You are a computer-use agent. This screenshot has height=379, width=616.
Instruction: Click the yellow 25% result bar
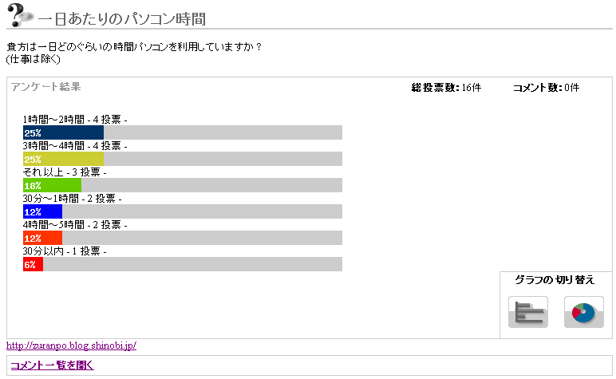[x=63, y=159]
